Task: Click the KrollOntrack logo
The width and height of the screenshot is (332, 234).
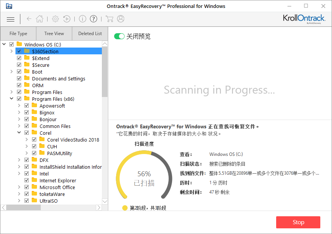Action: coord(304,19)
